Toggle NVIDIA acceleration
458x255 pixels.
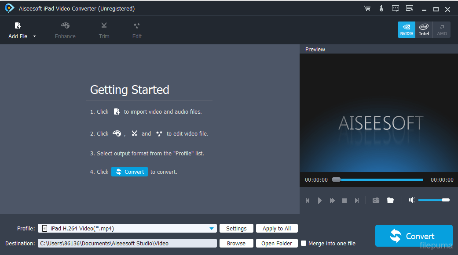(x=407, y=29)
